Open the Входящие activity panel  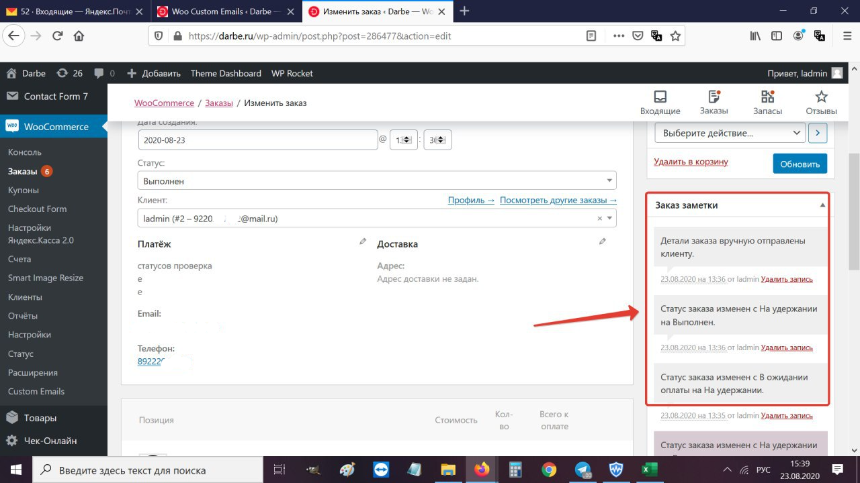pos(660,103)
